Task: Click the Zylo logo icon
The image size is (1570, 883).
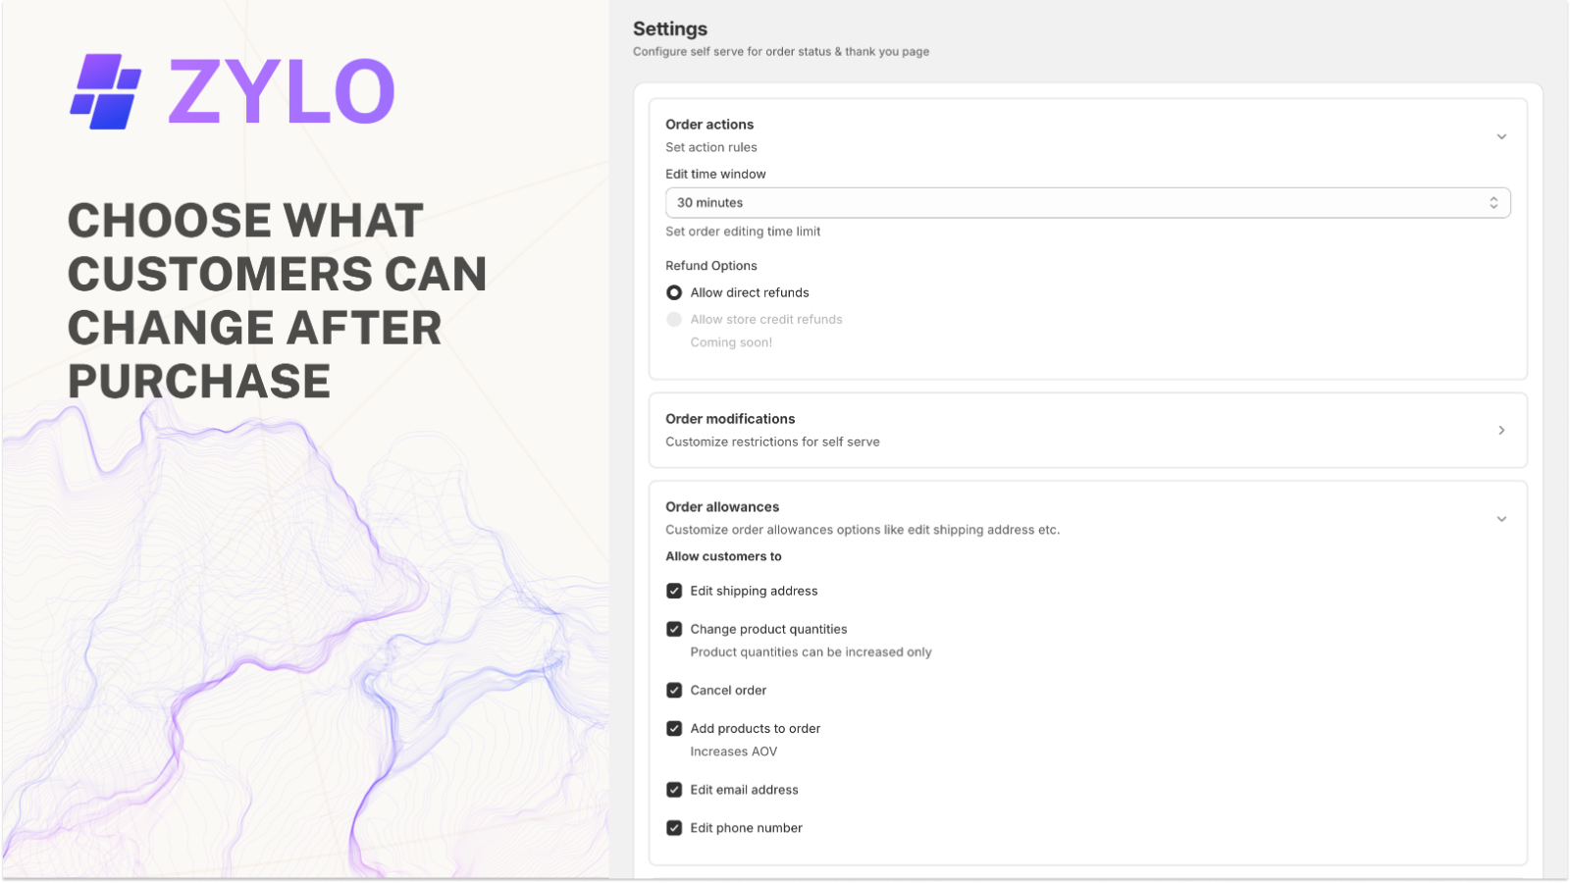Action: coord(105,91)
